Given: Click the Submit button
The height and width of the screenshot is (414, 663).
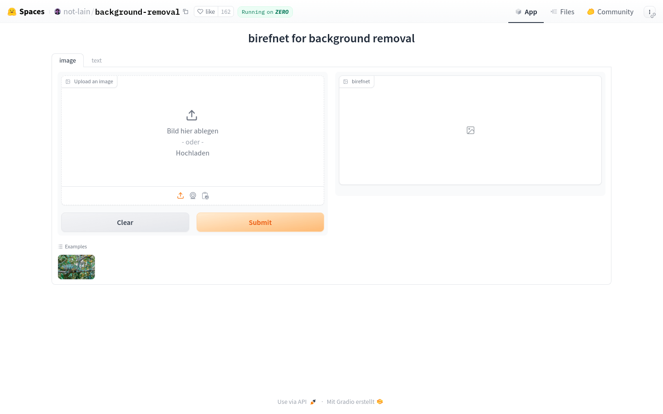Looking at the screenshot, I should (x=260, y=222).
